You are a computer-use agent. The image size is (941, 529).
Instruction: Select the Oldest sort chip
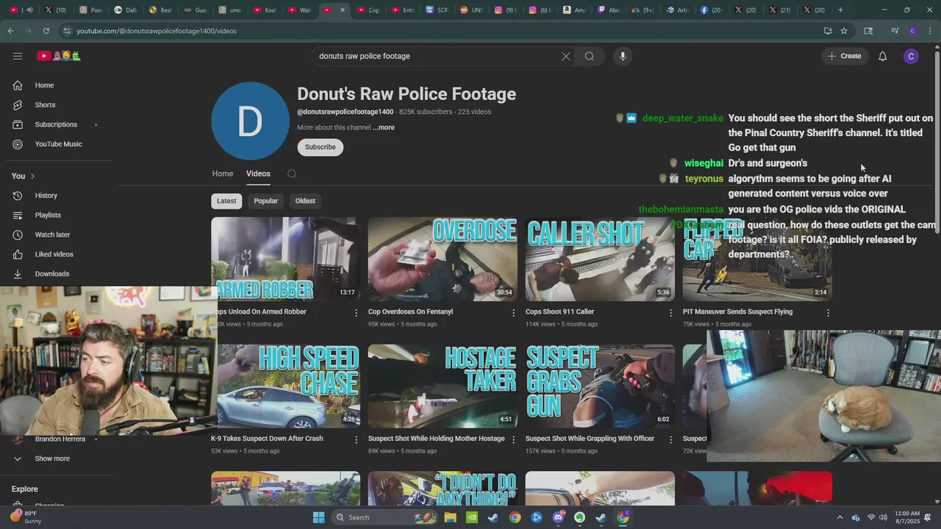305,201
